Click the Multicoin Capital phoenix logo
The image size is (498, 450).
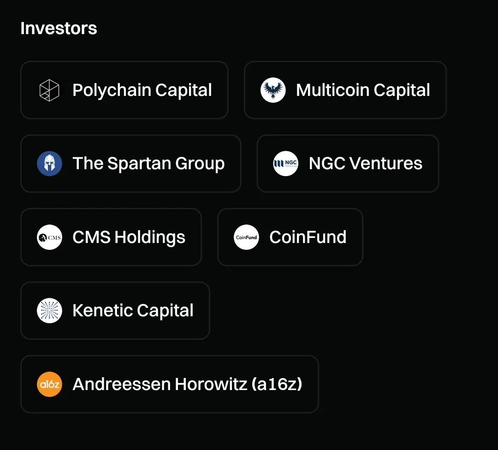click(x=273, y=90)
